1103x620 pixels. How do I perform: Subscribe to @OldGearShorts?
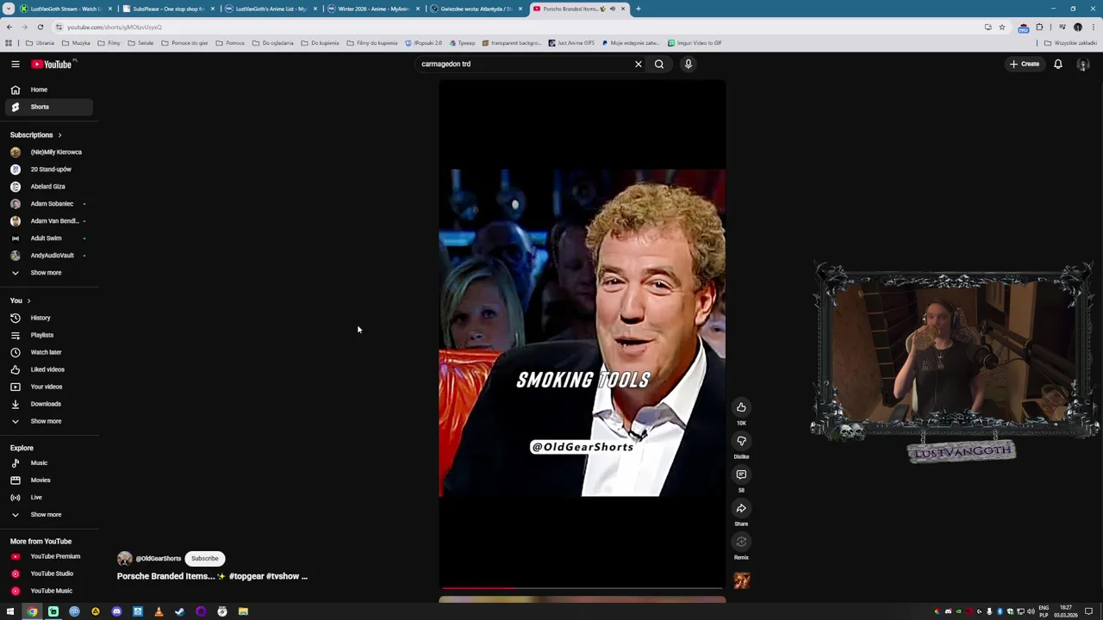coord(205,559)
